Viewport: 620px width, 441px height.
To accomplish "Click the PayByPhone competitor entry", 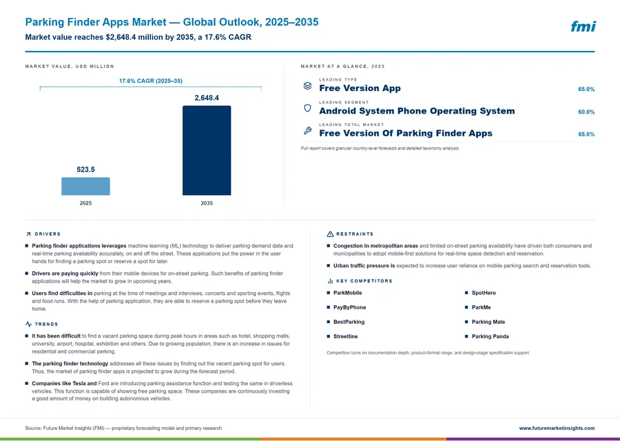I will point(349,307).
